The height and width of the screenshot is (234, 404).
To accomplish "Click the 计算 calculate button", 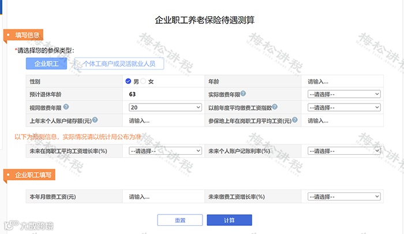I will pyautogui.click(x=229, y=220).
